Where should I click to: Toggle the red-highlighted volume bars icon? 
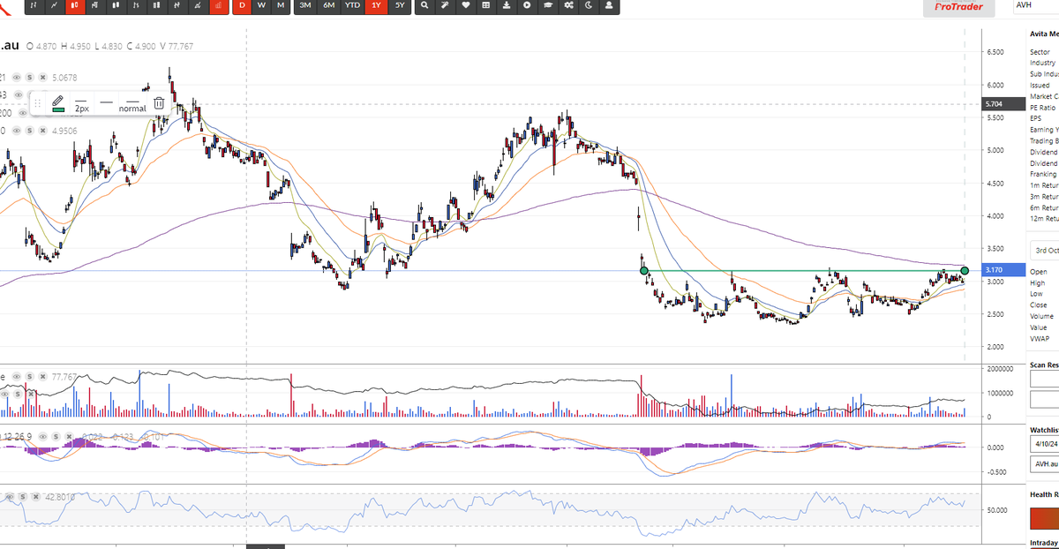pyautogui.click(x=217, y=5)
